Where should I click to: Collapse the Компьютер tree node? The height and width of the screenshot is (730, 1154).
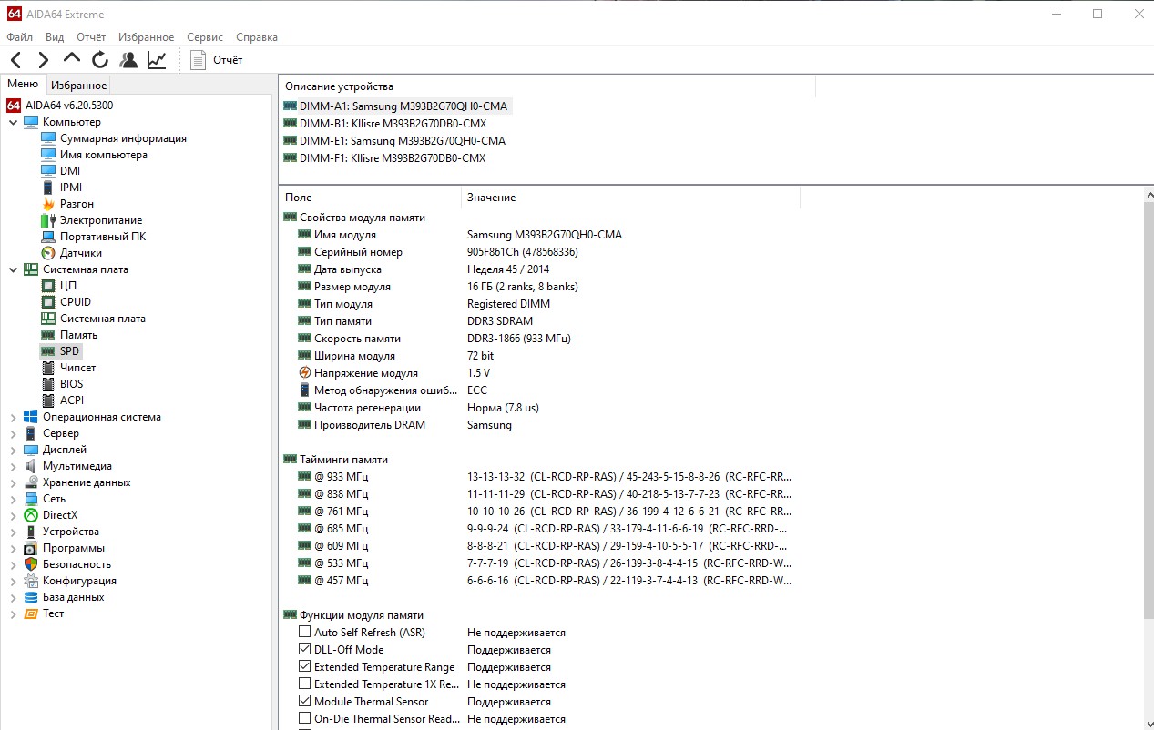[x=13, y=122]
